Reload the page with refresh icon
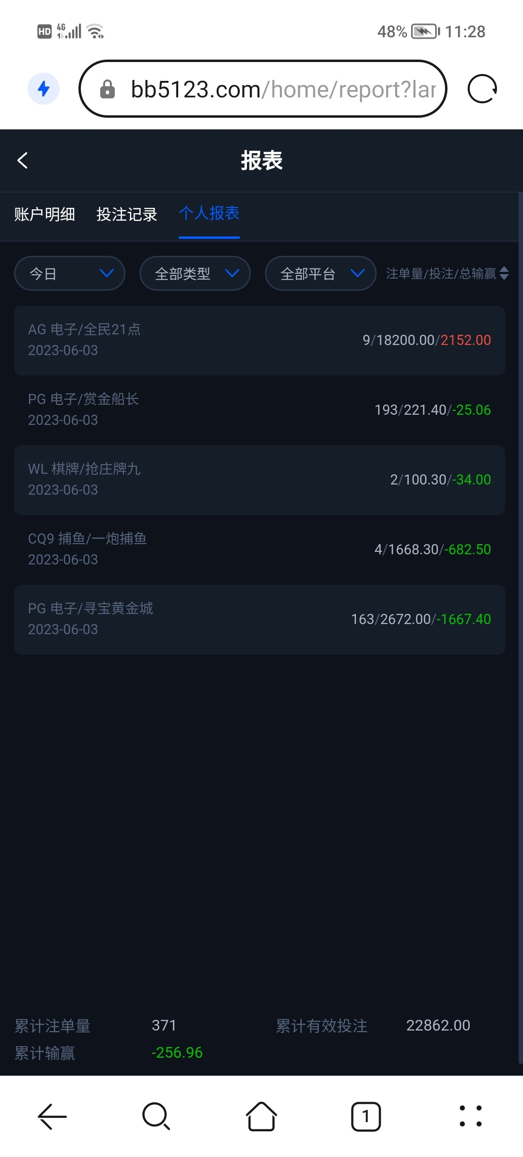Viewport: 523px width, 1157px height. click(x=482, y=89)
